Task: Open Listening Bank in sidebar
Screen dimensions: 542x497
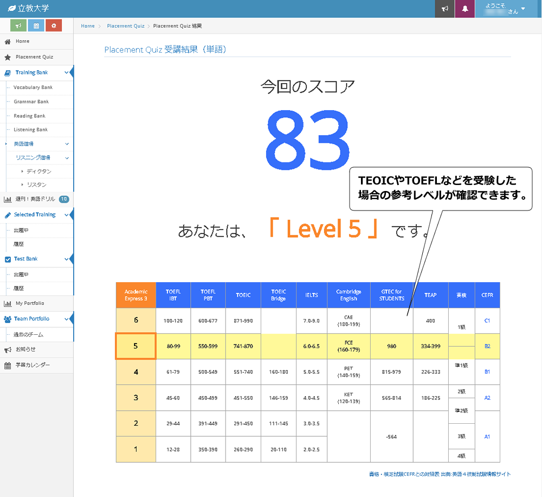Action: [30, 130]
